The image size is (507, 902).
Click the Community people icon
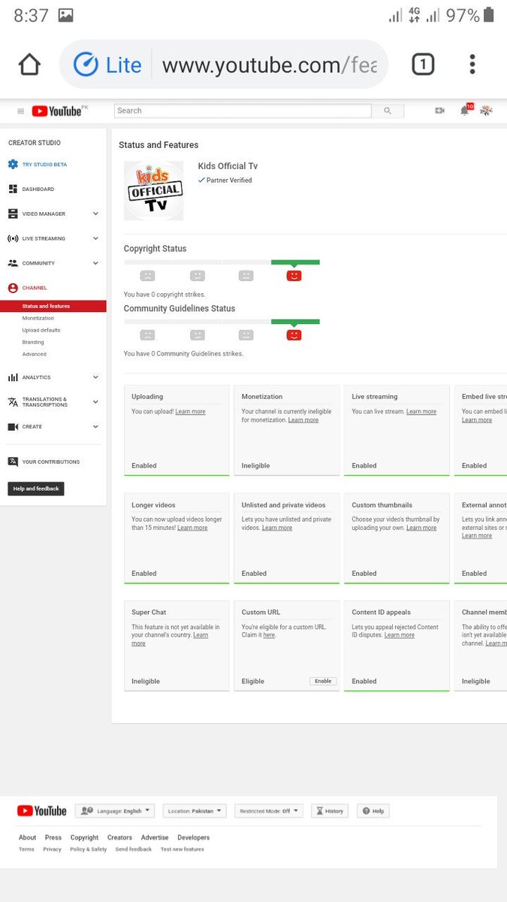click(x=13, y=264)
